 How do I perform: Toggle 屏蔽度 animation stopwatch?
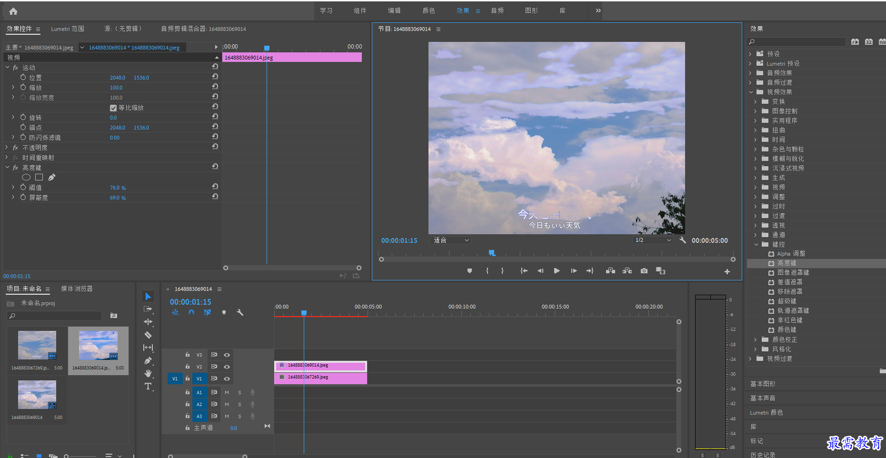pyautogui.click(x=23, y=197)
